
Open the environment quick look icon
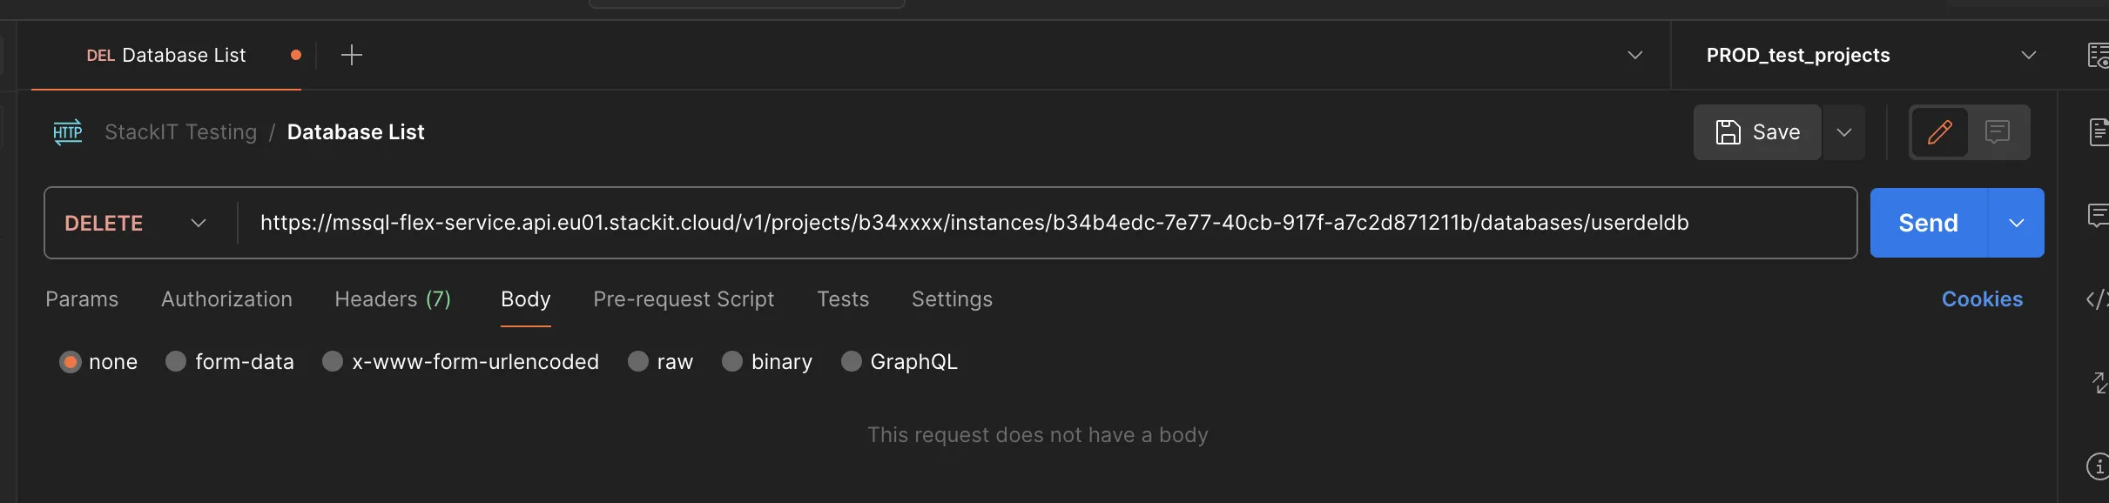(2098, 56)
